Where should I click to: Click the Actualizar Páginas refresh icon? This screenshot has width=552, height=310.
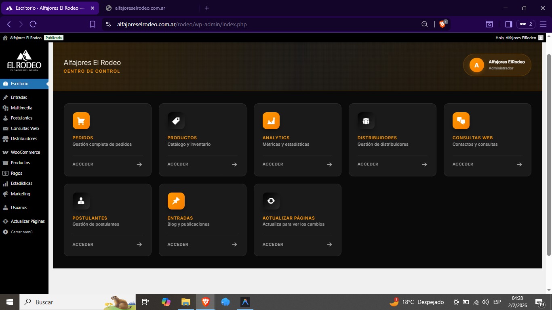click(x=271, y=201)
